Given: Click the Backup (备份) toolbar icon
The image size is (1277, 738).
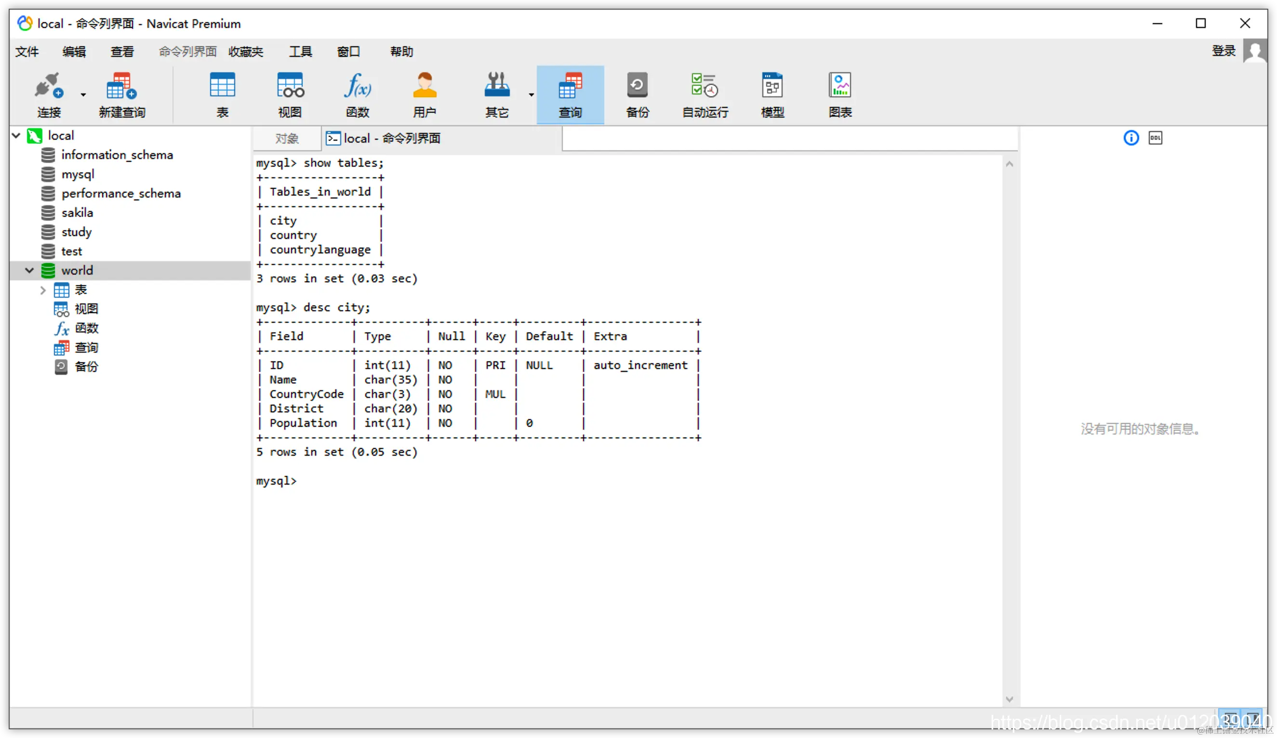Looking at the screenshot, I should coord(637,95).
